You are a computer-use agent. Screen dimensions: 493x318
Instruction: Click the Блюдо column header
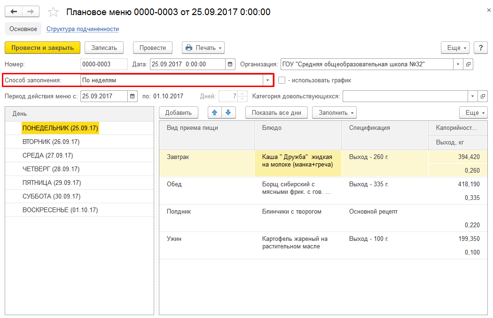point(298,135)
